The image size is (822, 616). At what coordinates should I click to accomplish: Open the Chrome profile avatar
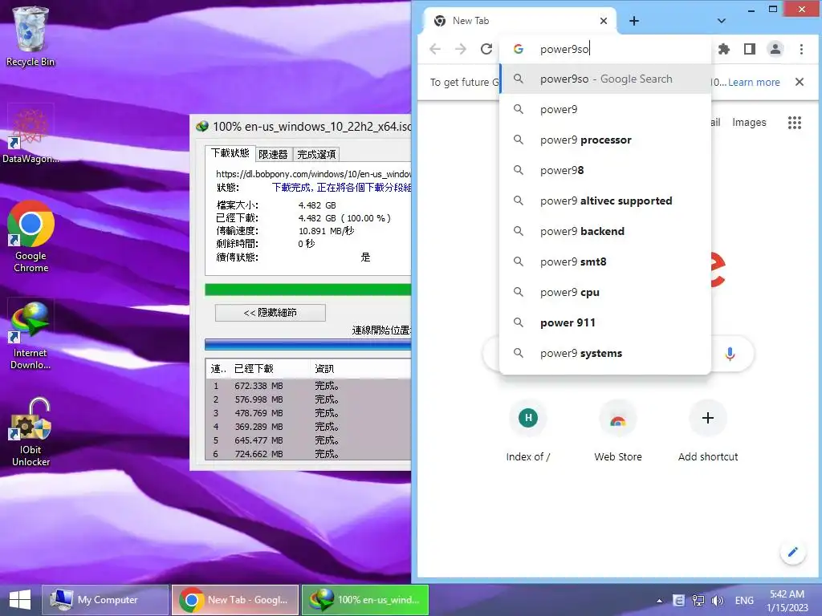point(775,49)
